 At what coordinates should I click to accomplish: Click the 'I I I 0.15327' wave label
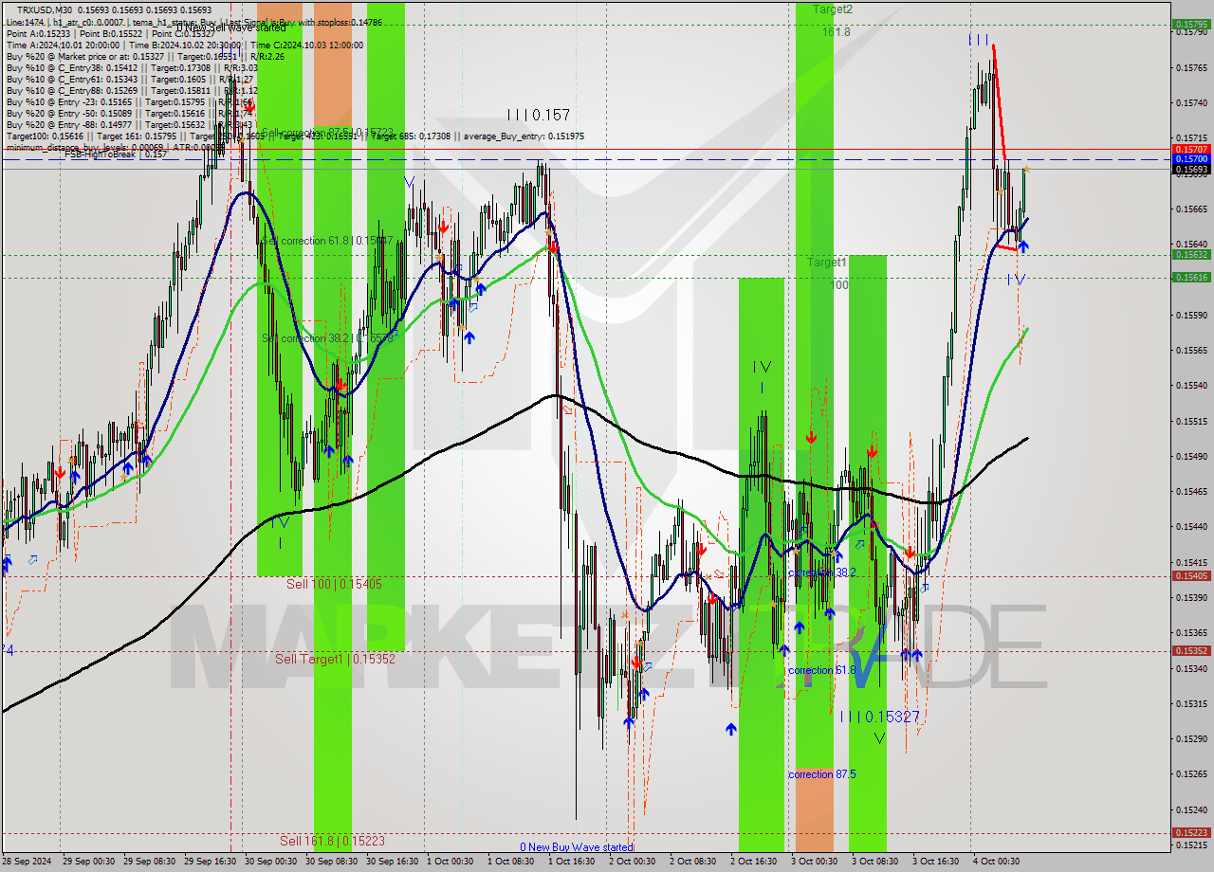point(880,717)
